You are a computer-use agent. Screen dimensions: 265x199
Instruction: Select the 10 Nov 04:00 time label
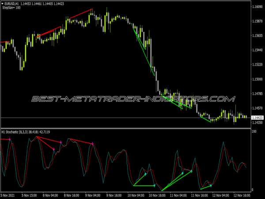[136, 195]
